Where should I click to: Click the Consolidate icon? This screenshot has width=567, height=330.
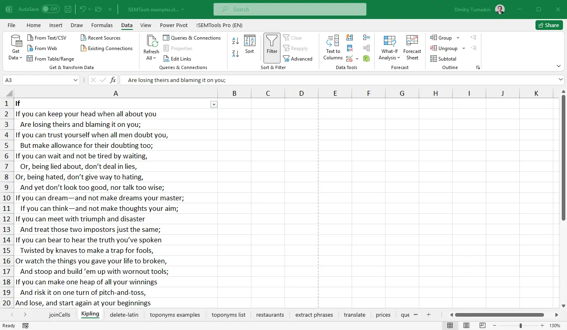pos(367,38)
